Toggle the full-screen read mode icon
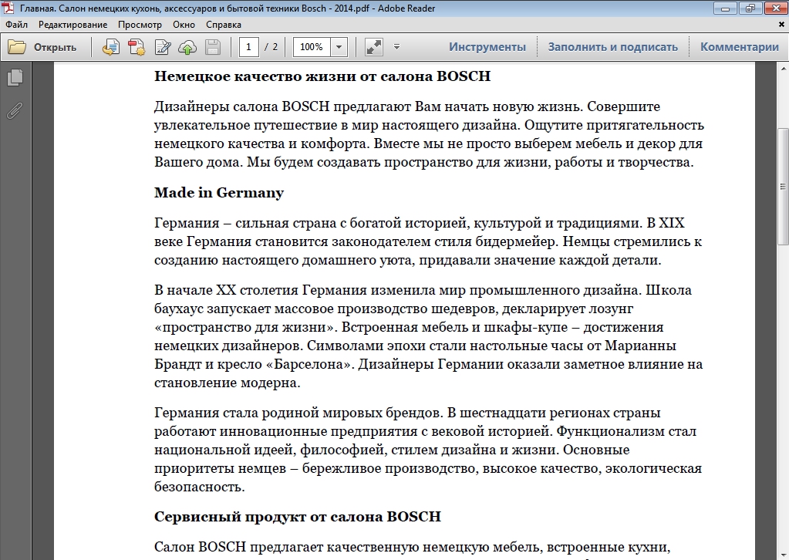This screenshot has height=560, width=789. [x=374, y=47]
